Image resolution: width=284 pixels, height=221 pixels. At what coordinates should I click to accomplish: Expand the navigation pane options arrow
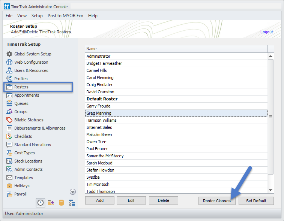[x=73, y=192]
